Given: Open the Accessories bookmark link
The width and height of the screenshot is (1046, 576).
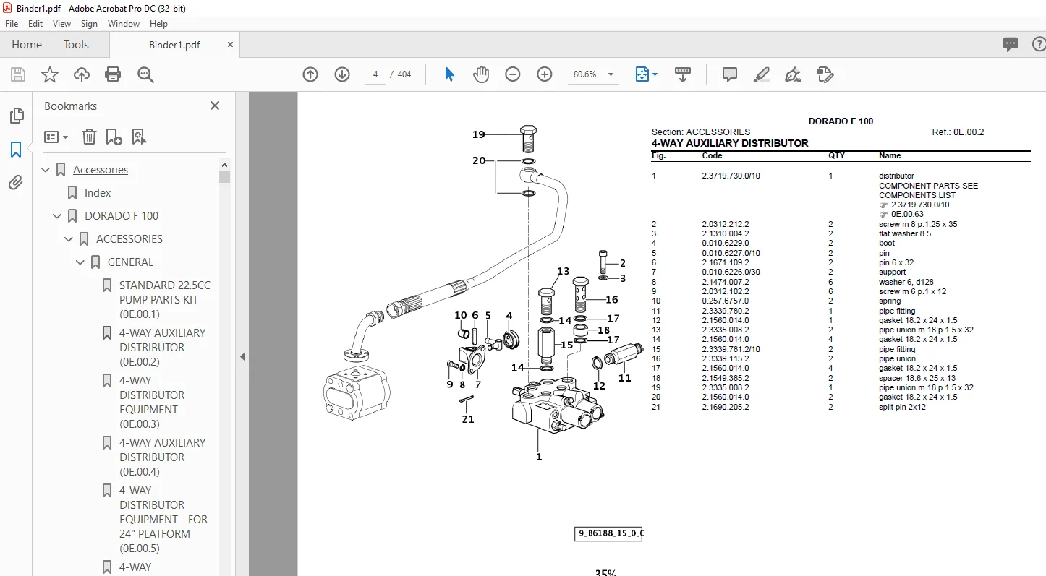Looking at the screenshot, I should click(101, 170).
